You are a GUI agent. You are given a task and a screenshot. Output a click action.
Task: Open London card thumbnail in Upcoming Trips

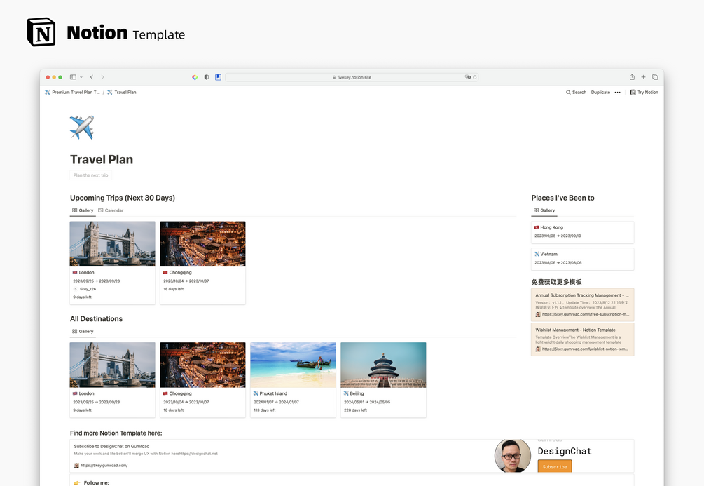coord(112,243)
